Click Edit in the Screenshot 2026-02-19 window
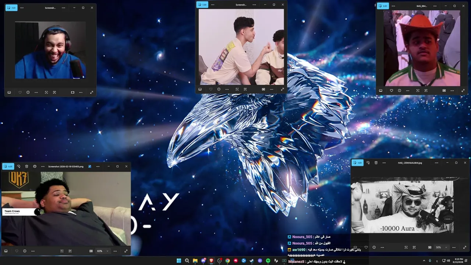The image size is (471, 265). point(8,166)
